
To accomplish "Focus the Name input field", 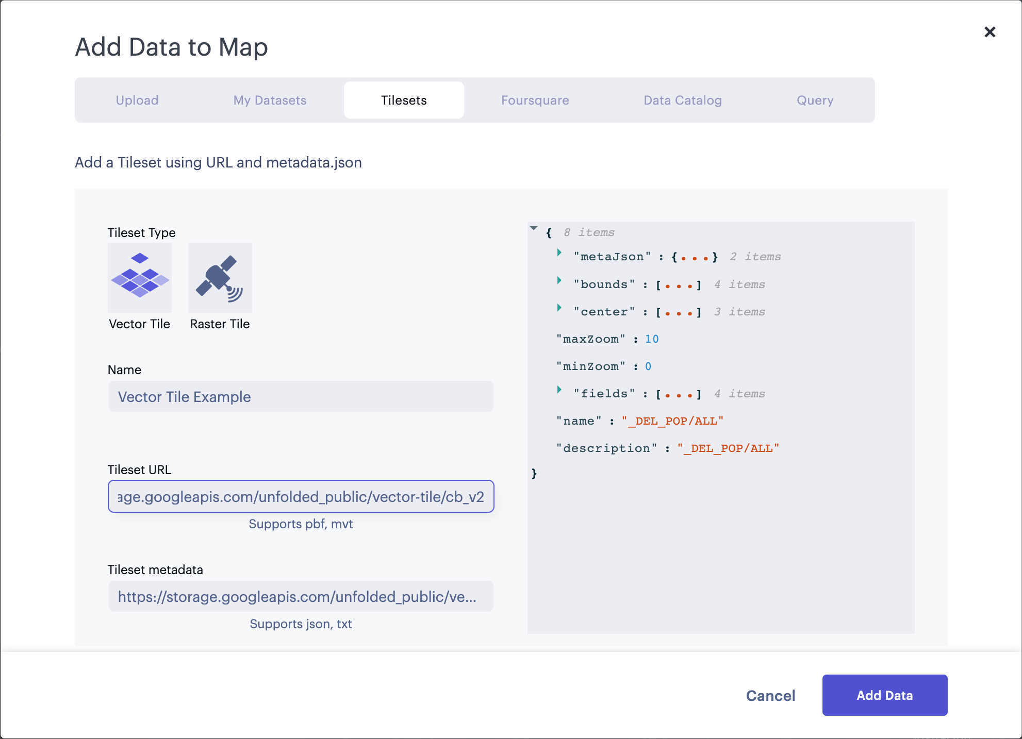I will click(x=301, y=396).
